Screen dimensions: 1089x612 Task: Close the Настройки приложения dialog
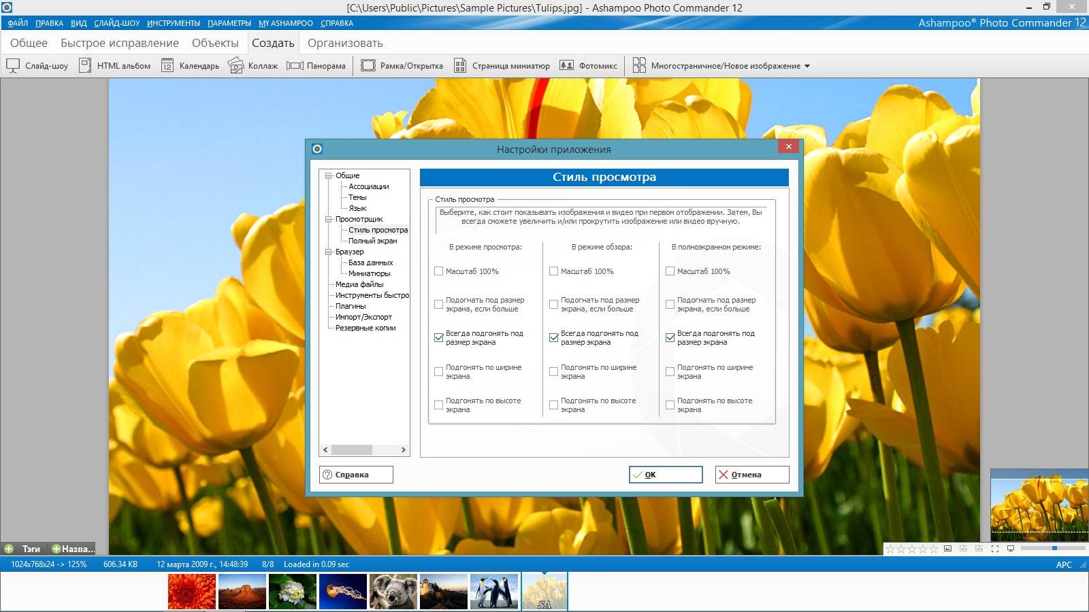coord(789,146)
